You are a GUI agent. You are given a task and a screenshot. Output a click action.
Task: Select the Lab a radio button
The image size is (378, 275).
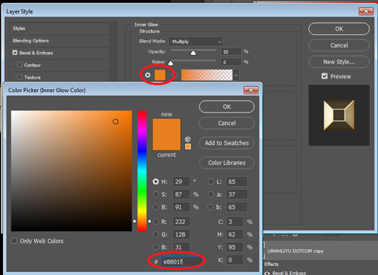[210, 194]
